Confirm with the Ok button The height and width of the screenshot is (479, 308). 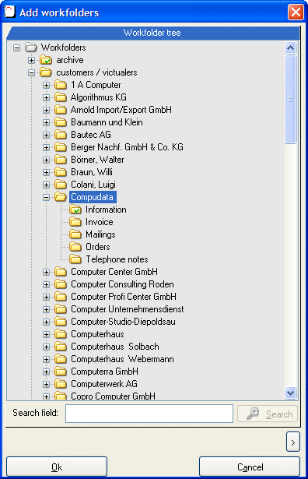[57, 467]
